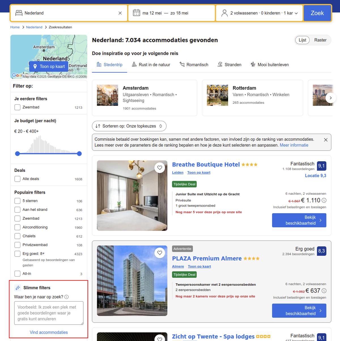The width and height of the screenshot is (340, 341).
Task: Select the Stranden tab
Action: [x=229, y=65]
